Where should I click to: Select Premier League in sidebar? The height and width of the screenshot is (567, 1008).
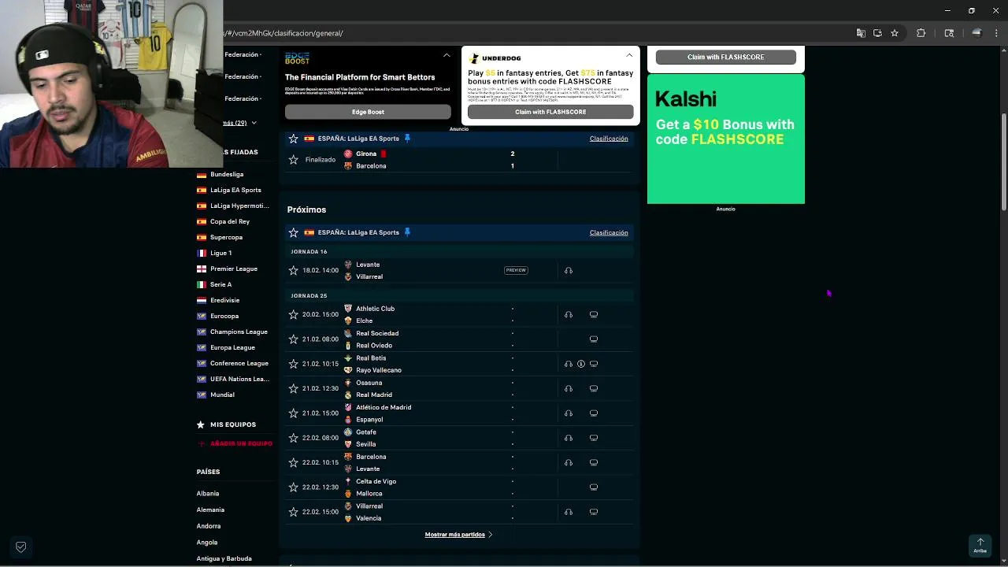point(234,269)
